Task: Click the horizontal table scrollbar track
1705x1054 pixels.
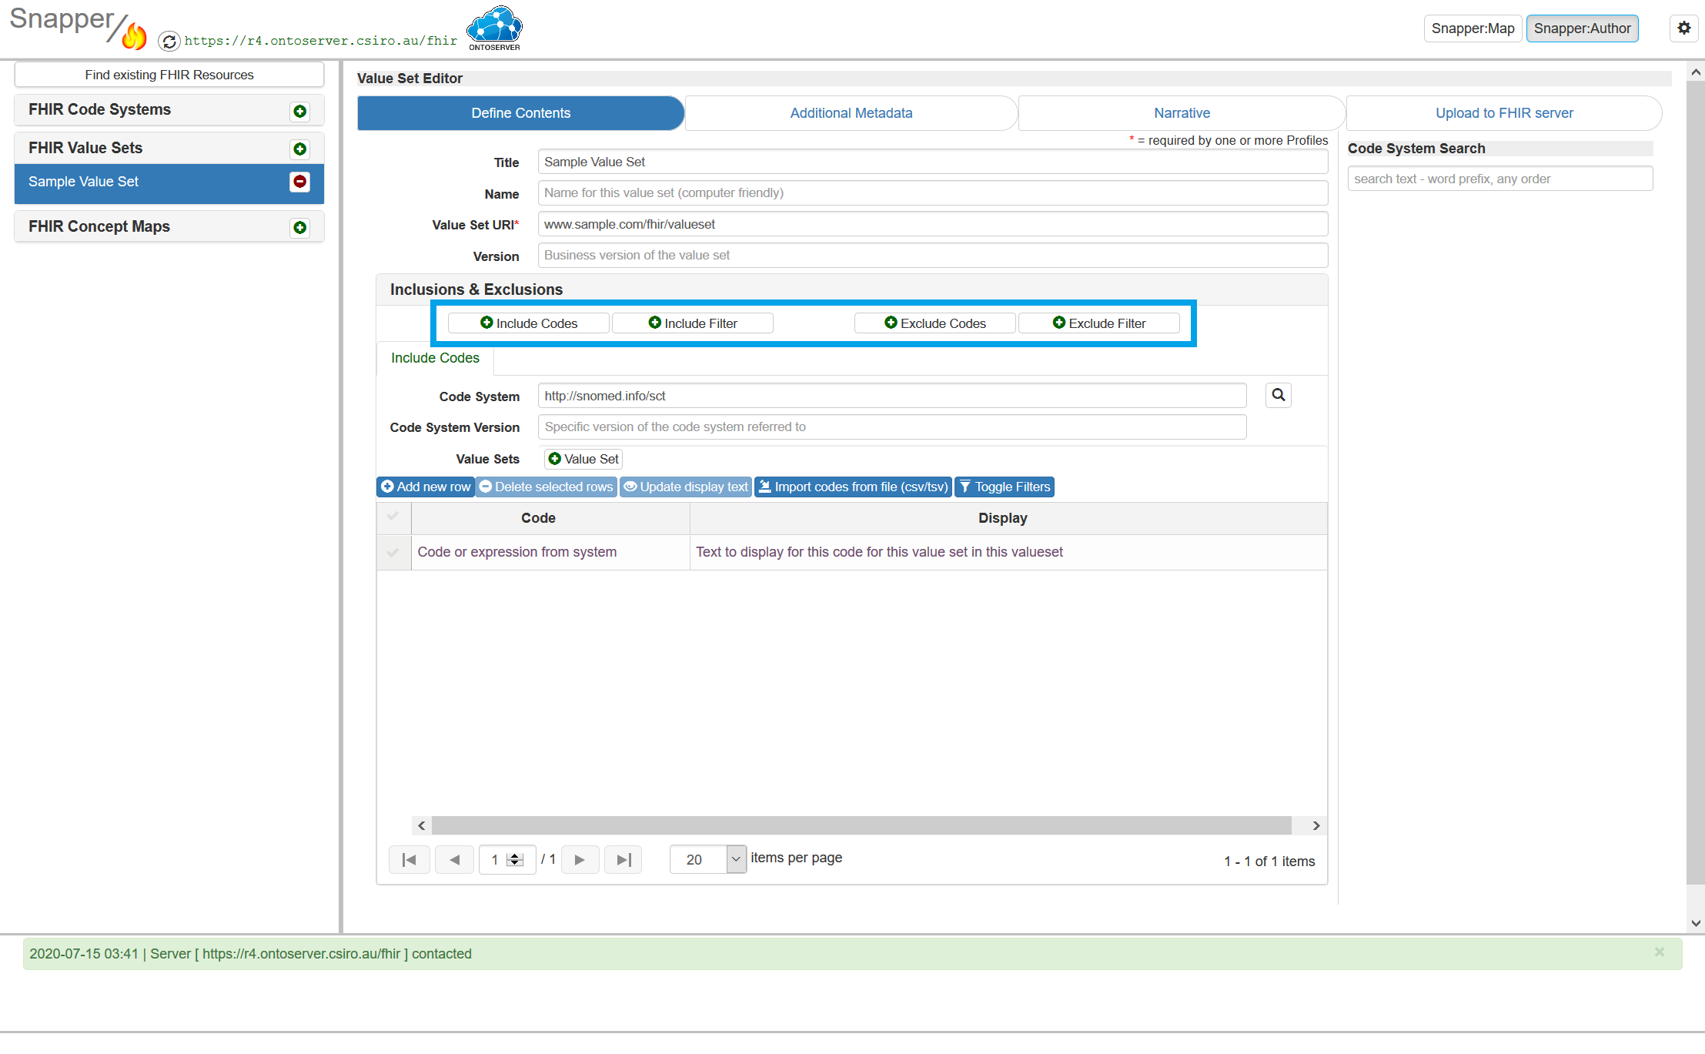Action: 861,825
